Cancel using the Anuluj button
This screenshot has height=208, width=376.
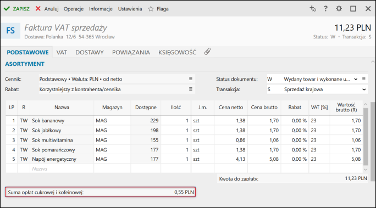pyautogui.click(x=47, y=9)
